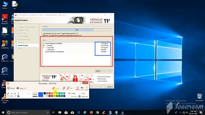Select the text T tool

(18, 93)
